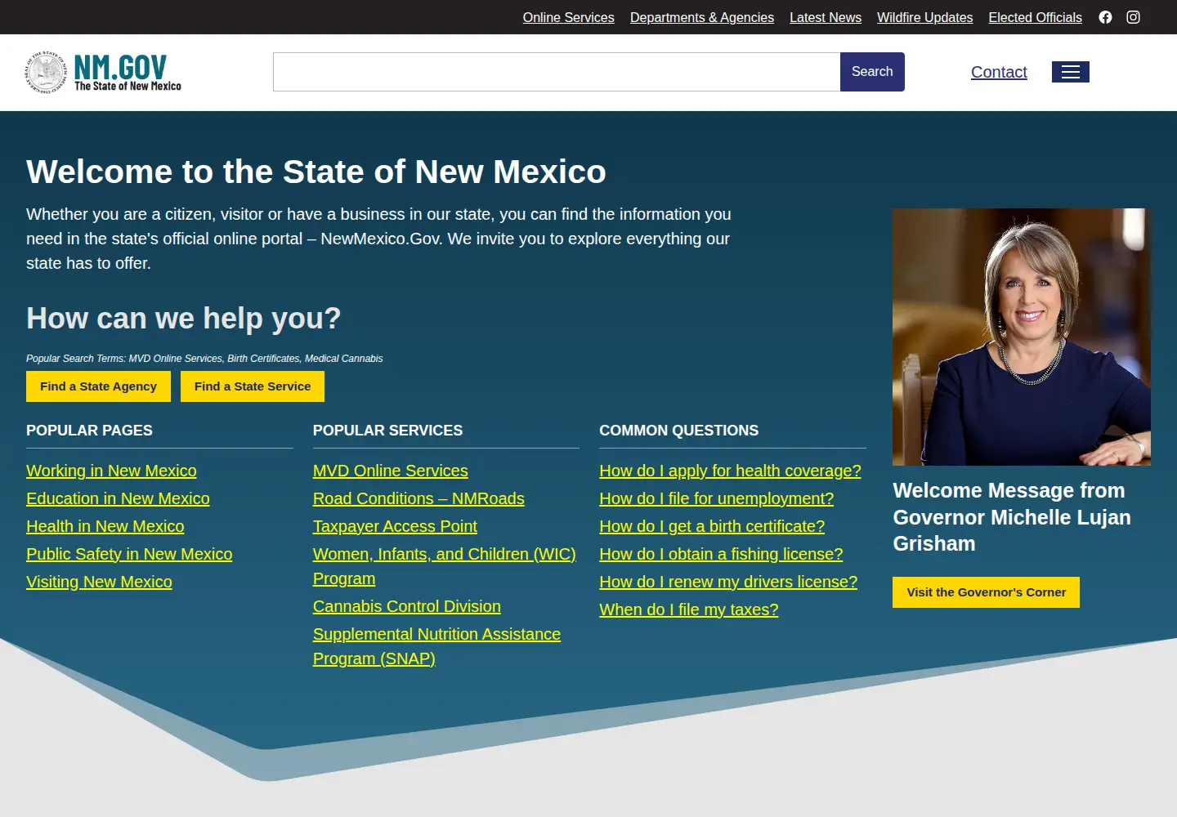Open Supplemental Nutrition Assistance Program (SNAP)

(x=436, y=646)
